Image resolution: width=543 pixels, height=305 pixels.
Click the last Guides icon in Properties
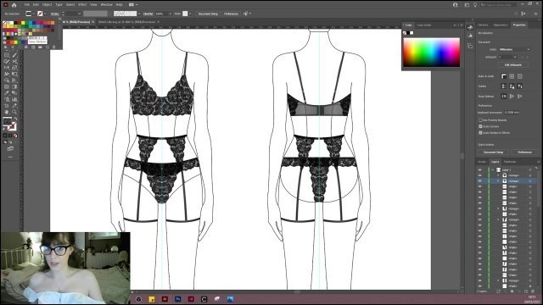[x=520, y=86]
